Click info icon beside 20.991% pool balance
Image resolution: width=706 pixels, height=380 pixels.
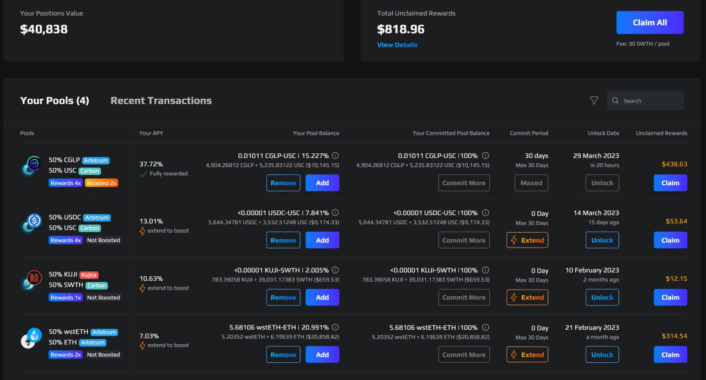tap(335, 328)
